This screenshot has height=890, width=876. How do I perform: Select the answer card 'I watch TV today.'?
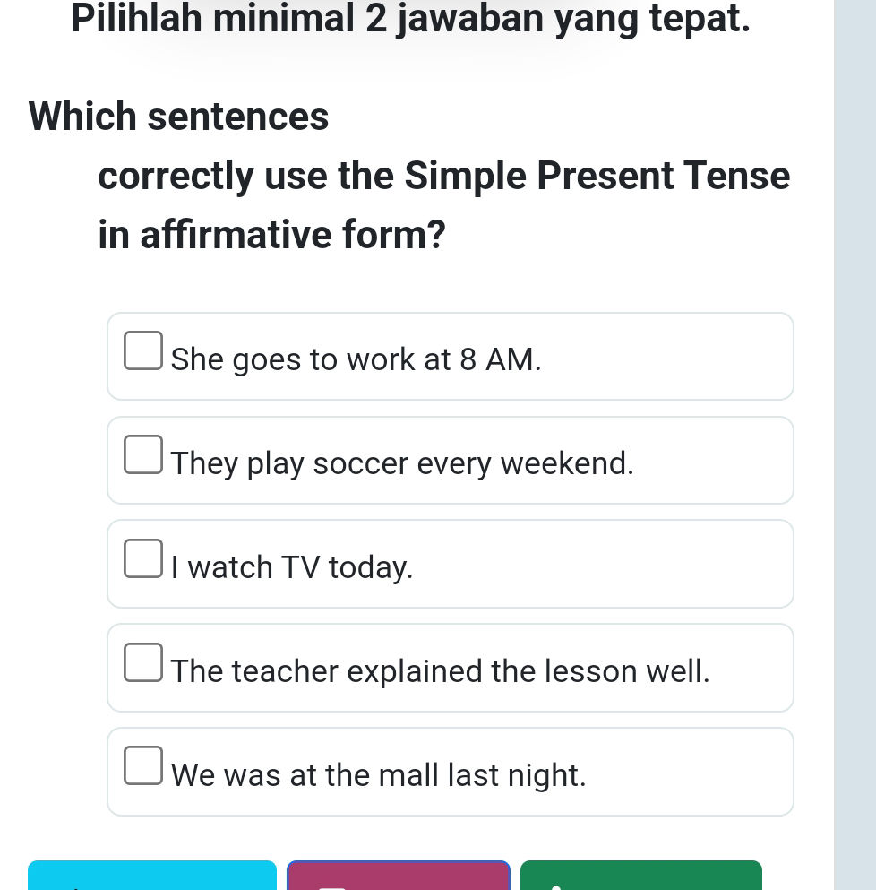point(451,564)
